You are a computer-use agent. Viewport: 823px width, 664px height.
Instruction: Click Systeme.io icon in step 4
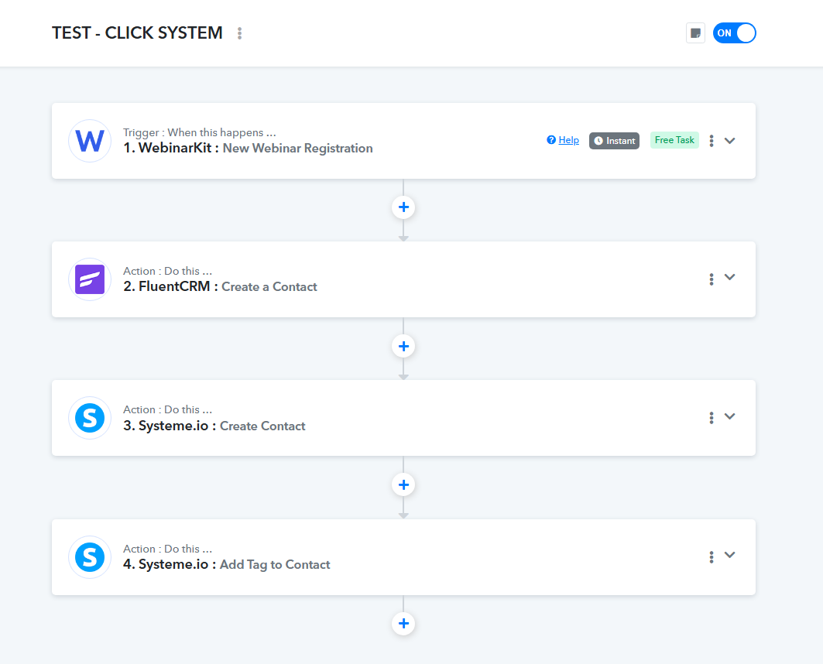(x=90, y=557)
